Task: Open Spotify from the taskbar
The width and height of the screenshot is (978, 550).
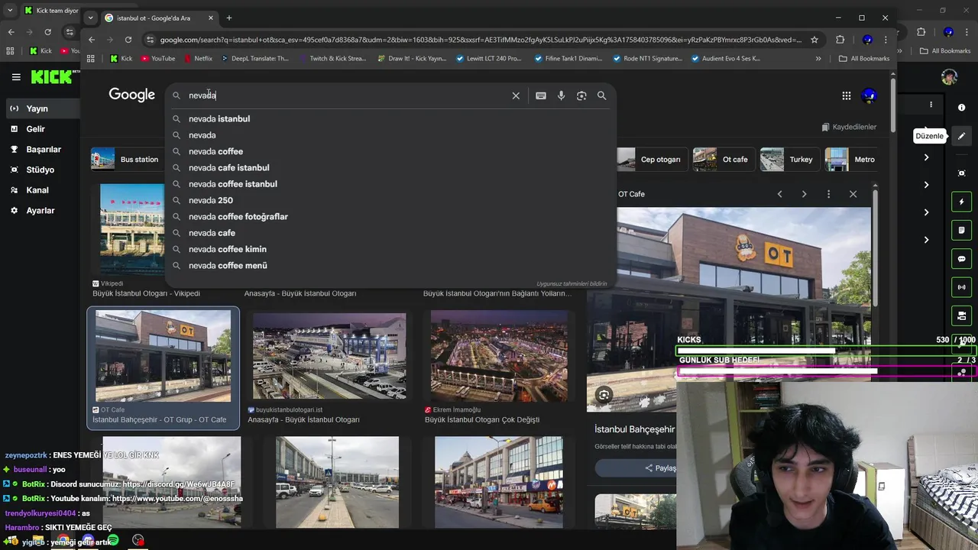Action: [113, 540]
